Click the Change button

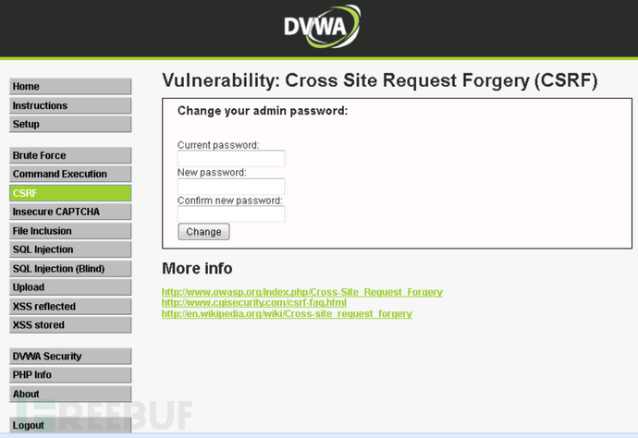pyautogui.click(x=203, y=232)
